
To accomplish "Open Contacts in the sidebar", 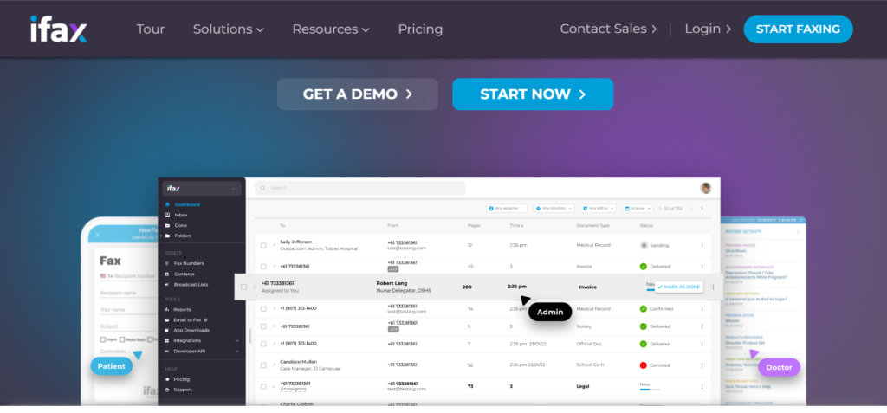I will coord(184,274).
